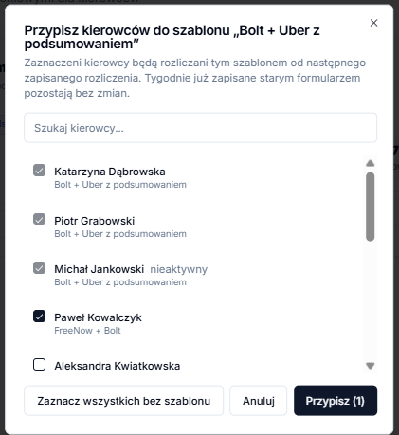
Task: Toggle Katarzyna Dąbrowska's checkbox
Action: click(x=40, y=171)
